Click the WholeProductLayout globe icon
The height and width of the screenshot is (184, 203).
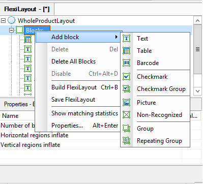[x=12, y=20]
